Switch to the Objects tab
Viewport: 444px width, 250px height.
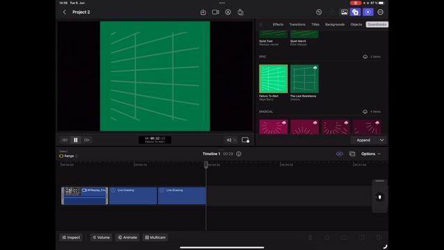tap(356, 24)
